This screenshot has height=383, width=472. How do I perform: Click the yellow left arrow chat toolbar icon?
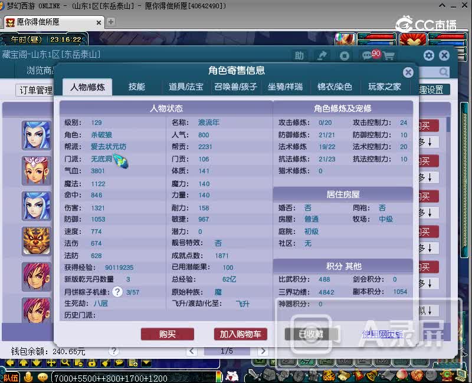point(10,363)
